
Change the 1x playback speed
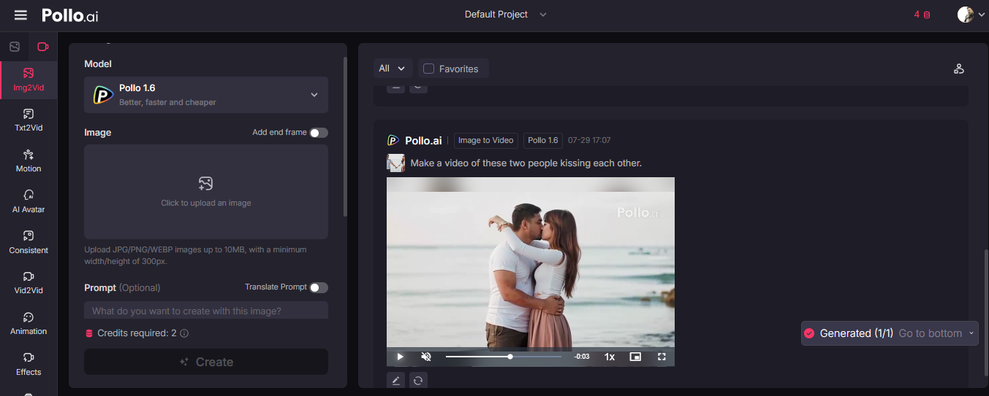[609, 357]
